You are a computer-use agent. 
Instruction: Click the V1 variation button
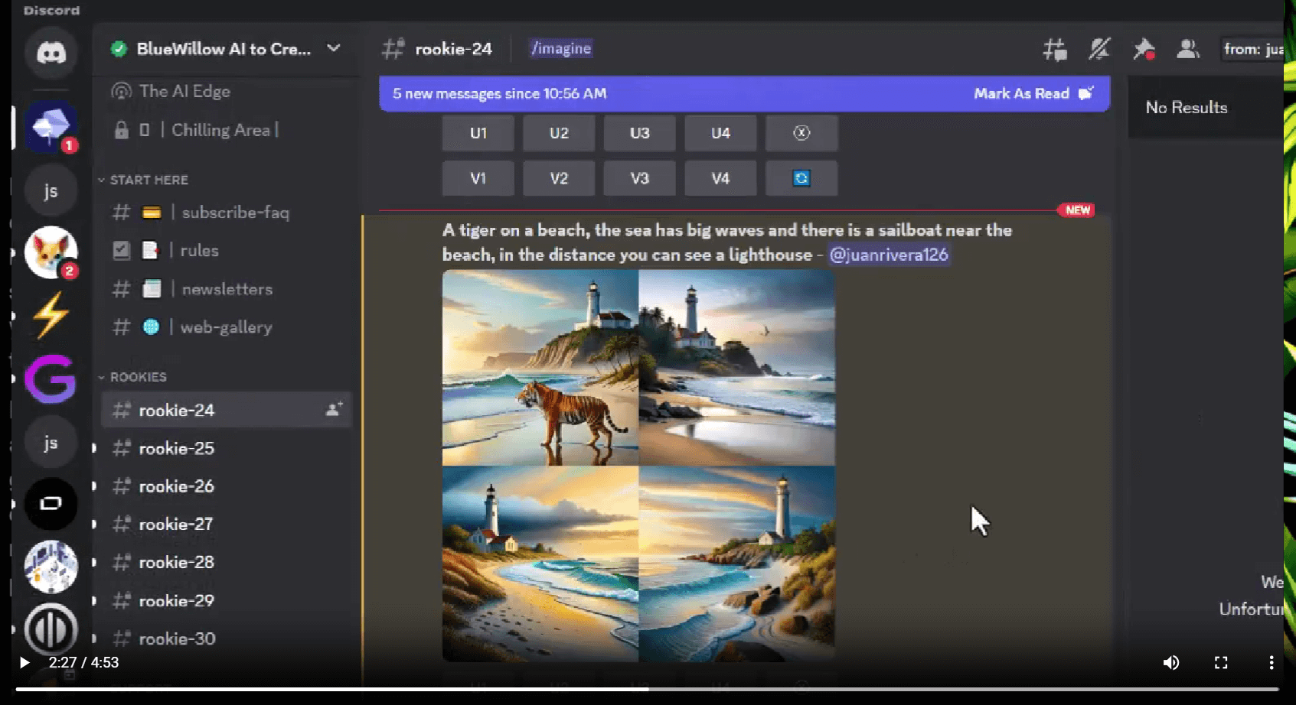coord(478,178)
